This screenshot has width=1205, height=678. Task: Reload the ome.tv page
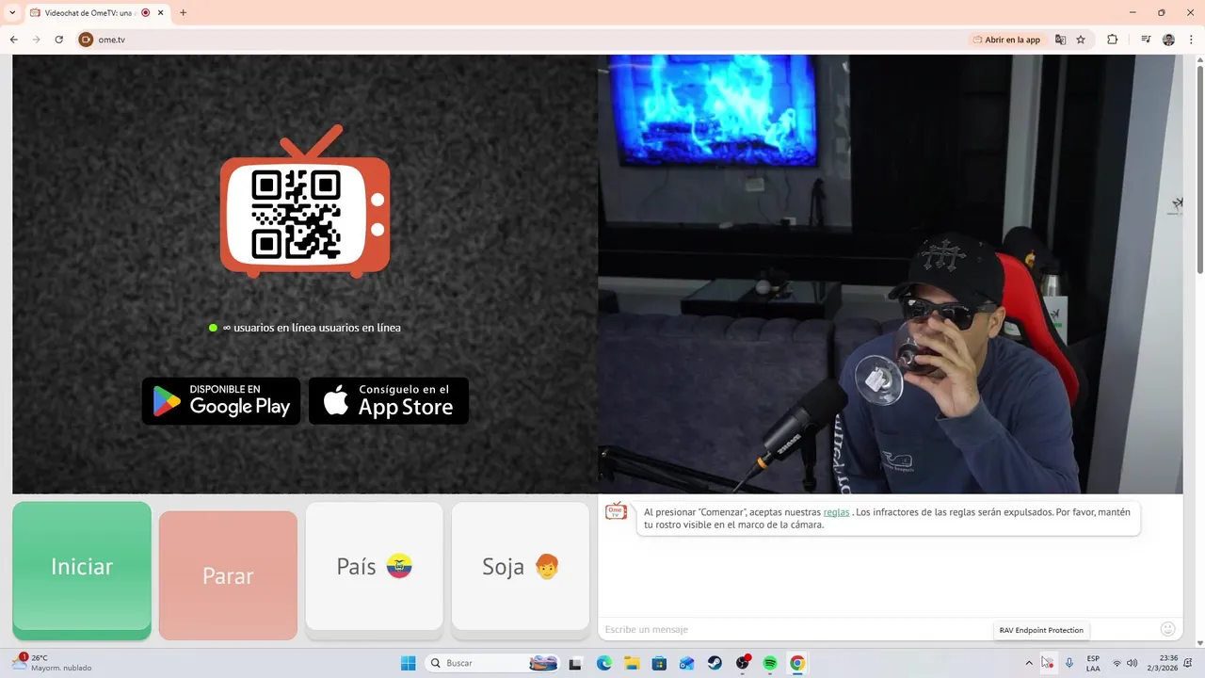click(58, 40)
